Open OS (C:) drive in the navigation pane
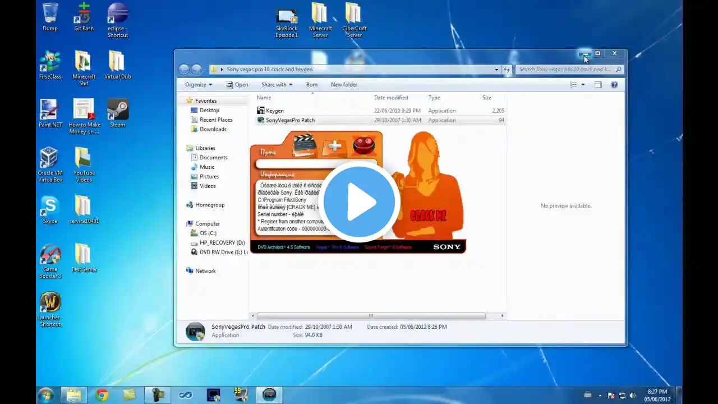Image resolution: width=718 pixels, height=404 pixels. [x=208, y=233]
